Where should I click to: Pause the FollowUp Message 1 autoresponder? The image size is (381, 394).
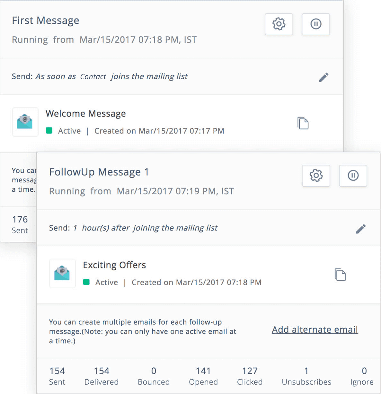pyautogui.click(x=353, y=176)
